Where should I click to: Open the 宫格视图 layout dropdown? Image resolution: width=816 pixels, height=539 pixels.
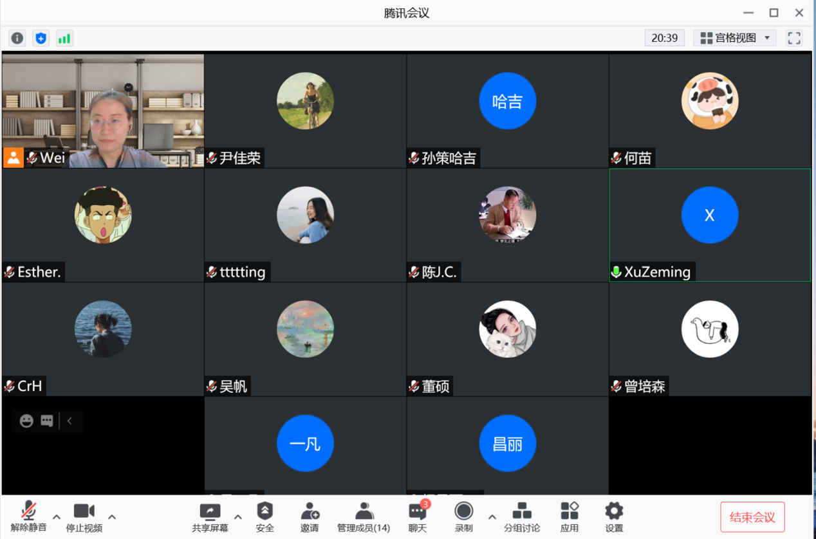click(735, 38)
